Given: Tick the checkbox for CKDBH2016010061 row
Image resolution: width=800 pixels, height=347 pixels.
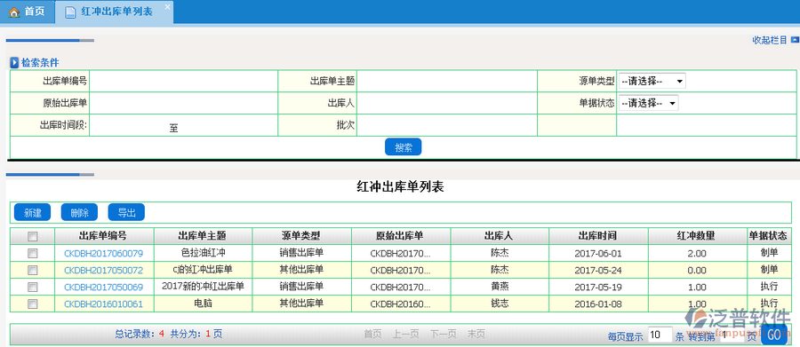Looking at the screenshot, I should pos(32,304).
